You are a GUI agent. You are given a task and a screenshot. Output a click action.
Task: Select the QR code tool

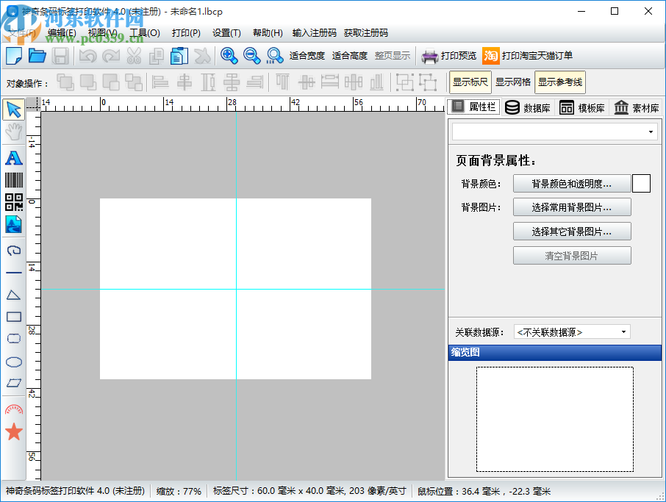(13, 202)
